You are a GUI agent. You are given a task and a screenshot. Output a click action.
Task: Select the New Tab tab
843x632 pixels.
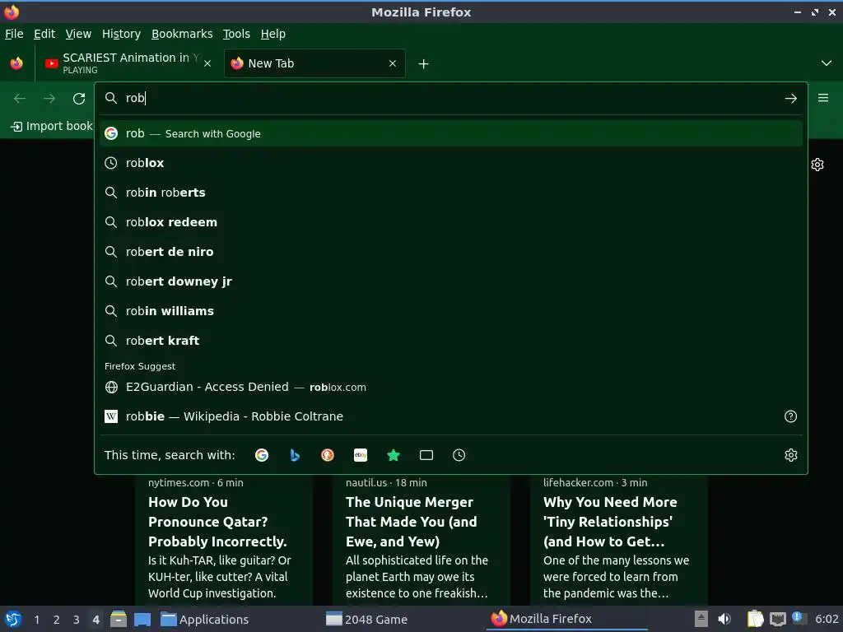pos(314,63)
